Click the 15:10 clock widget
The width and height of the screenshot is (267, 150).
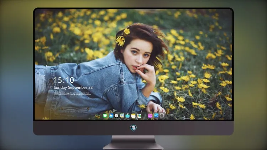tap(64, 80)
